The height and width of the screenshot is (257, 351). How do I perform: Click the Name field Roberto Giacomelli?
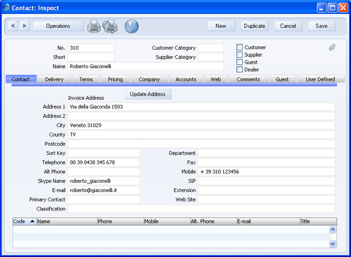pyautogui.click(x=146, y=66)
